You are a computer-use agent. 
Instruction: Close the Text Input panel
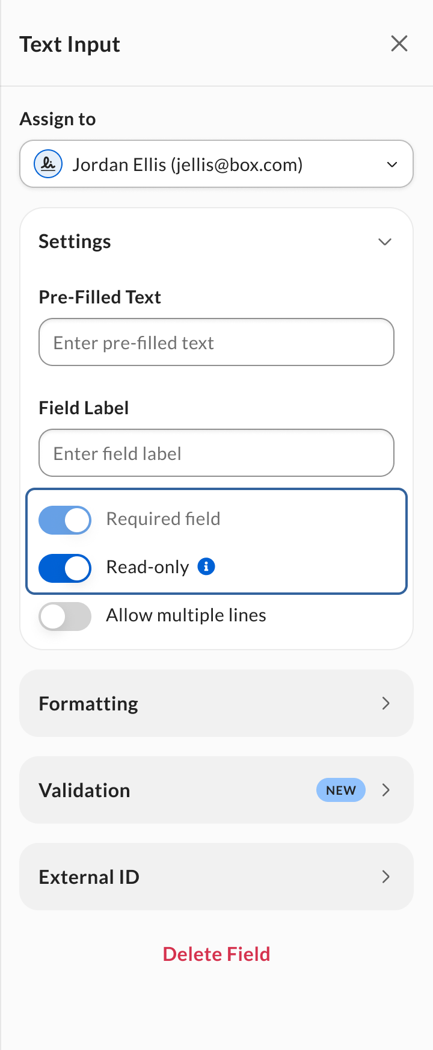pos(399,43)
